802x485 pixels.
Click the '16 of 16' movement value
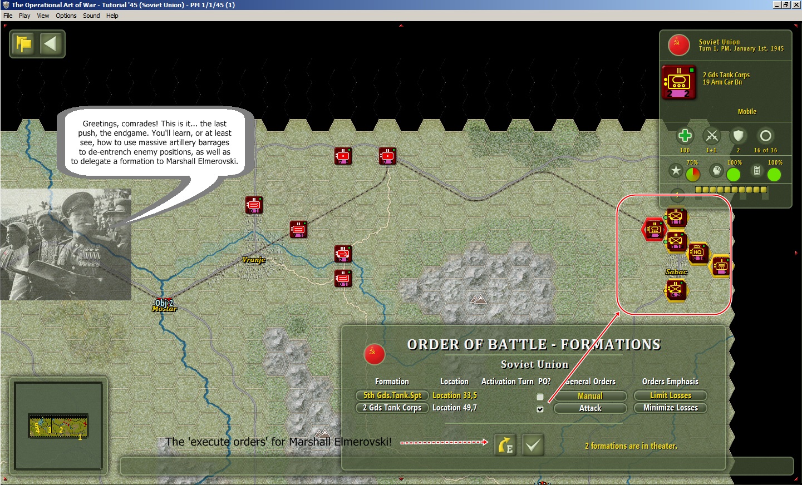pyautogui.click(x=766, y=150)
